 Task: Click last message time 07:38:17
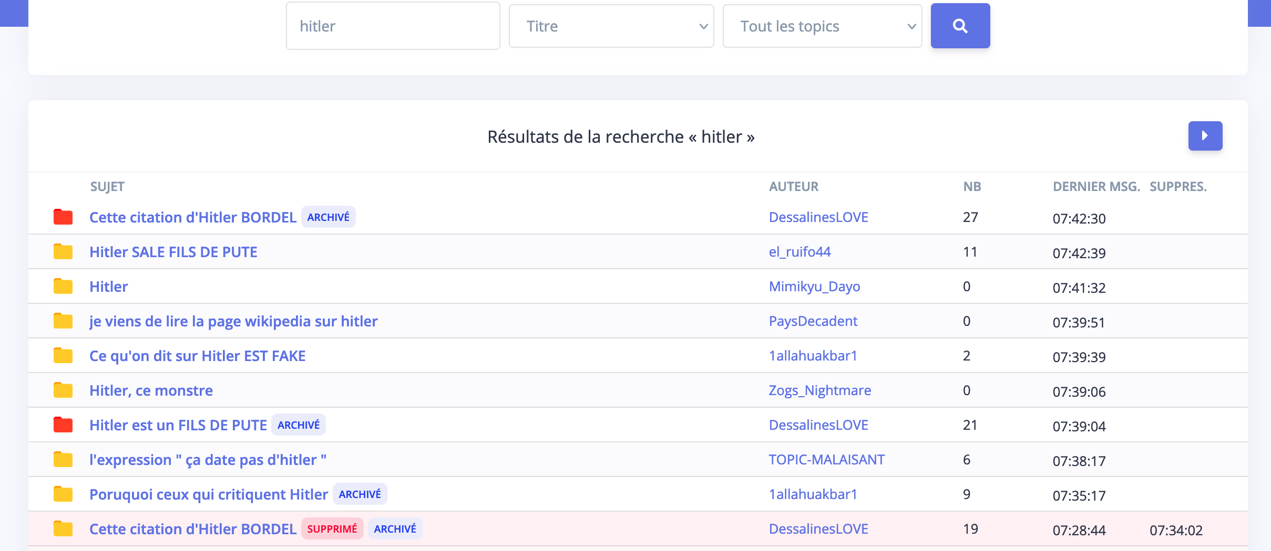1079,461
